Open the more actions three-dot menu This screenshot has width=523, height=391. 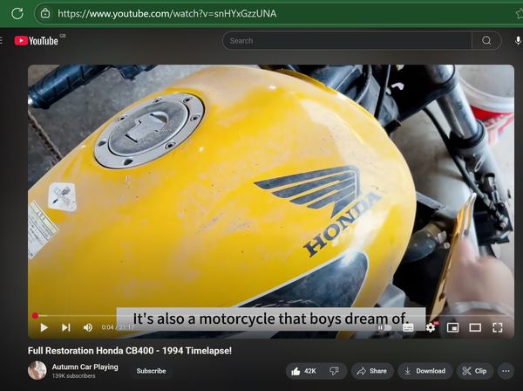[506, 371]
